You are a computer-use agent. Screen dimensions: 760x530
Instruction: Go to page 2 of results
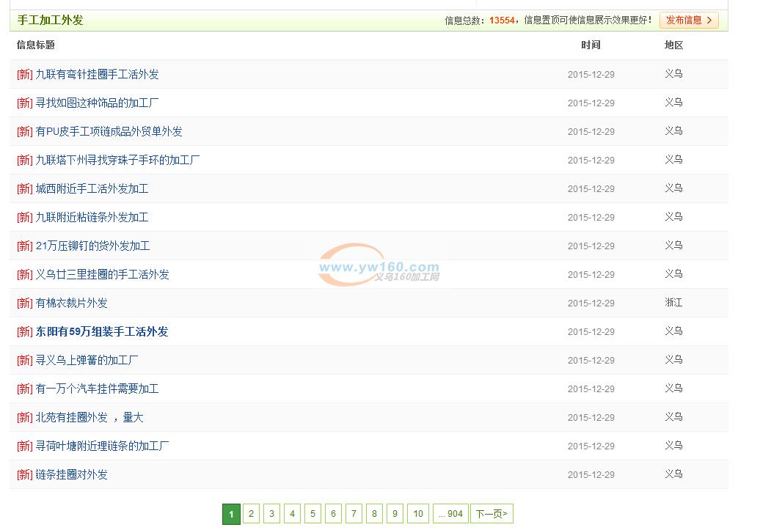[x=251, y=514]
